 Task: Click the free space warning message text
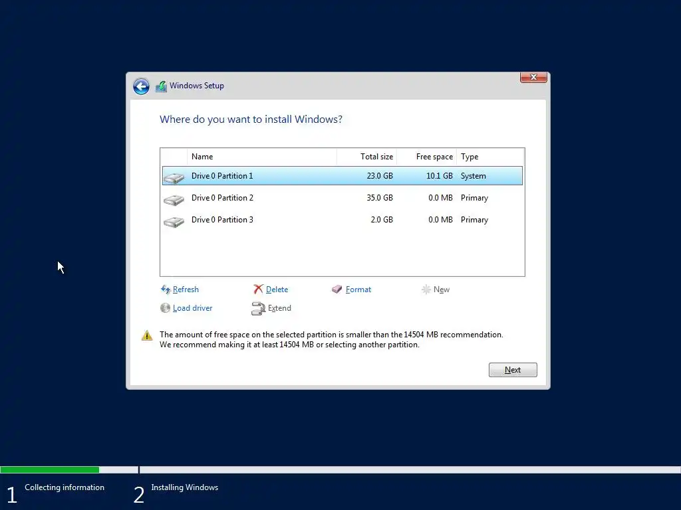coord(331,339)
